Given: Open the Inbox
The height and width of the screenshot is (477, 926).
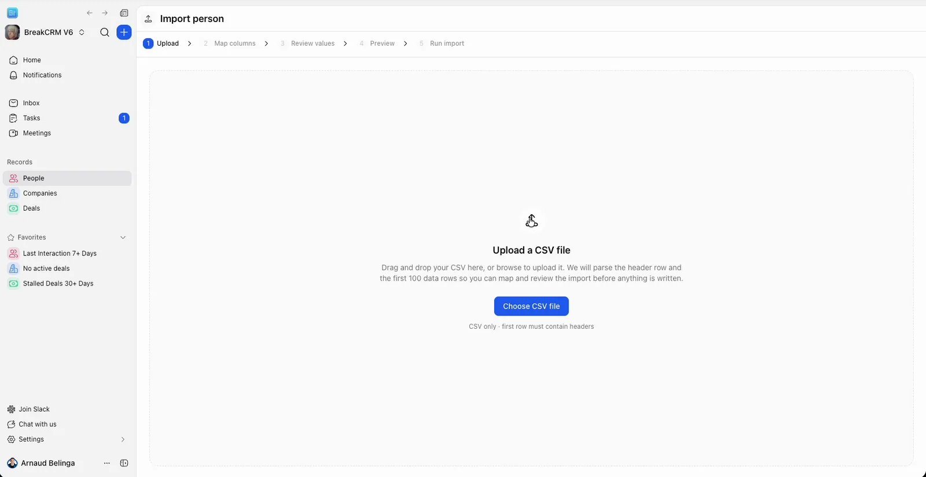Looking at the screenshot, I should [x=67, y=103].
